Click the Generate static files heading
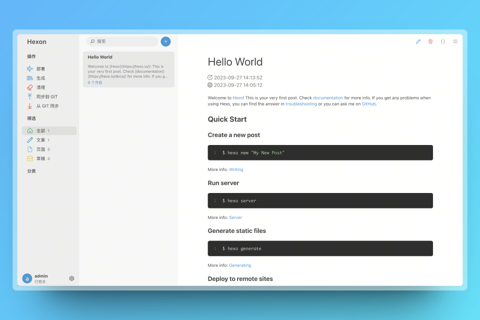Image resolution: width=480 pixels, height=320 pixels. tap(237, 230)
